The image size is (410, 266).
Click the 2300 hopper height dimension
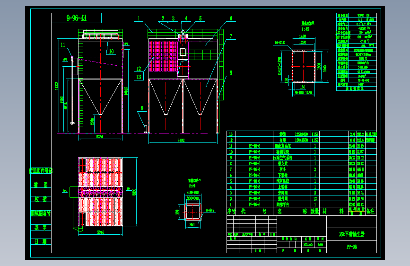pyautogui.click(x=92, y=122)
